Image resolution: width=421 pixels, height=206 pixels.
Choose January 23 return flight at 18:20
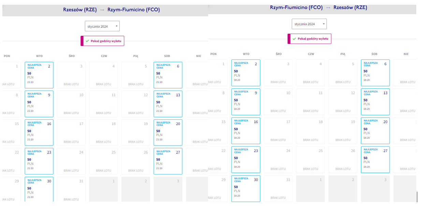[x=246, y=159]
